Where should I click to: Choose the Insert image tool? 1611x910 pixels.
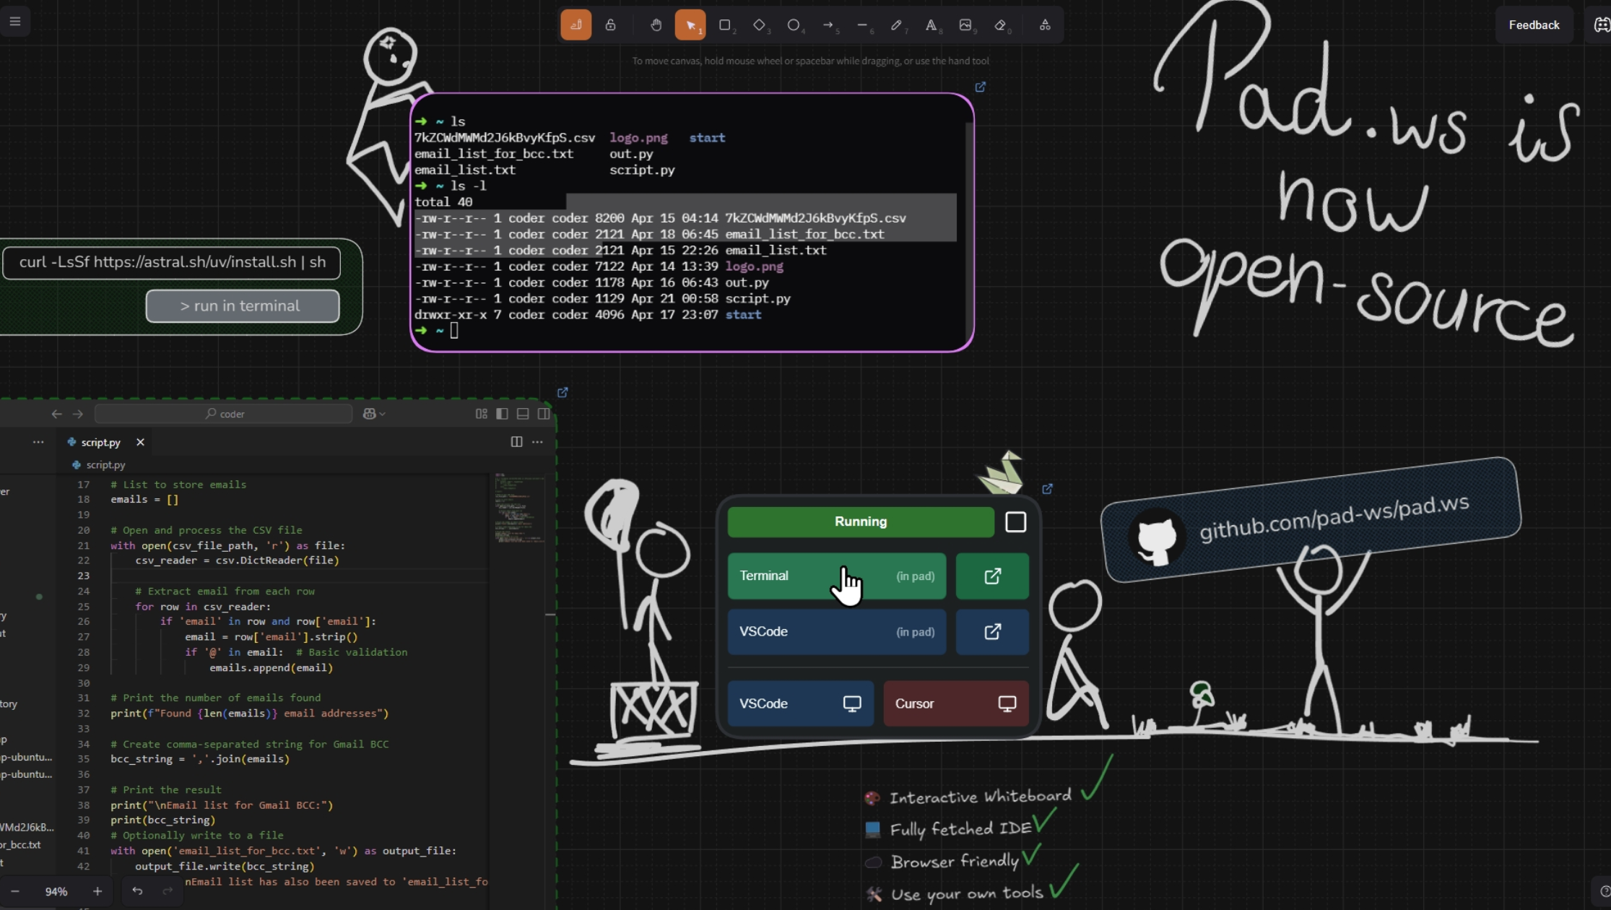coord(965,25)
